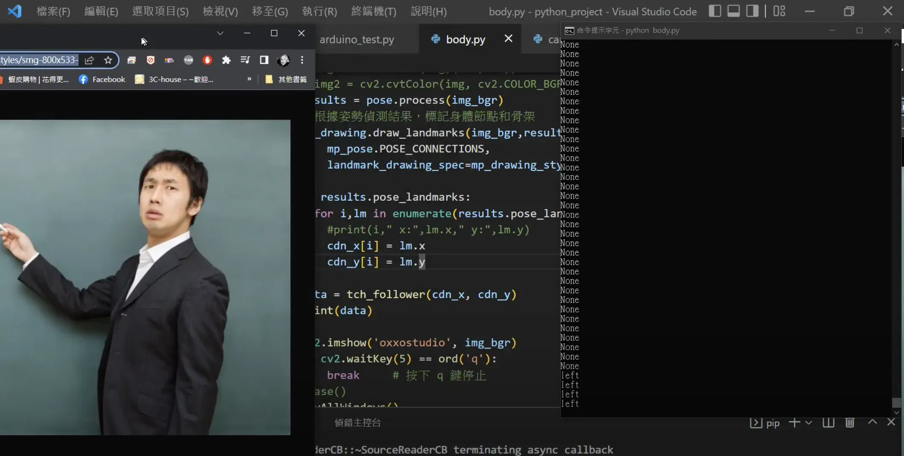Screen dimensions: 904x456
Task: Open the 蝦皮購物 bookmark
Action: point(35,79)
